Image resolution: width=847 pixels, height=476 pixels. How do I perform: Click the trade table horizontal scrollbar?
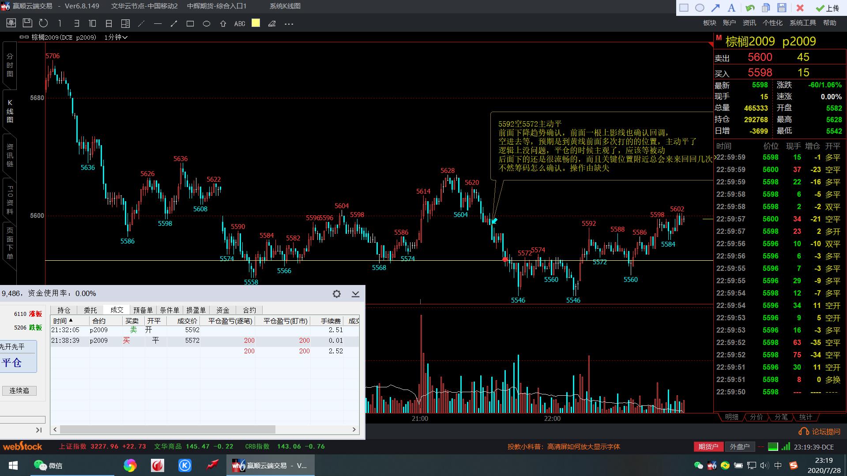[x=168, y=430]
